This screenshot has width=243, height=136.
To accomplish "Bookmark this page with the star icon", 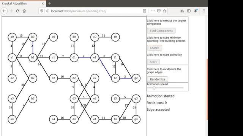I will click(164, 11).
